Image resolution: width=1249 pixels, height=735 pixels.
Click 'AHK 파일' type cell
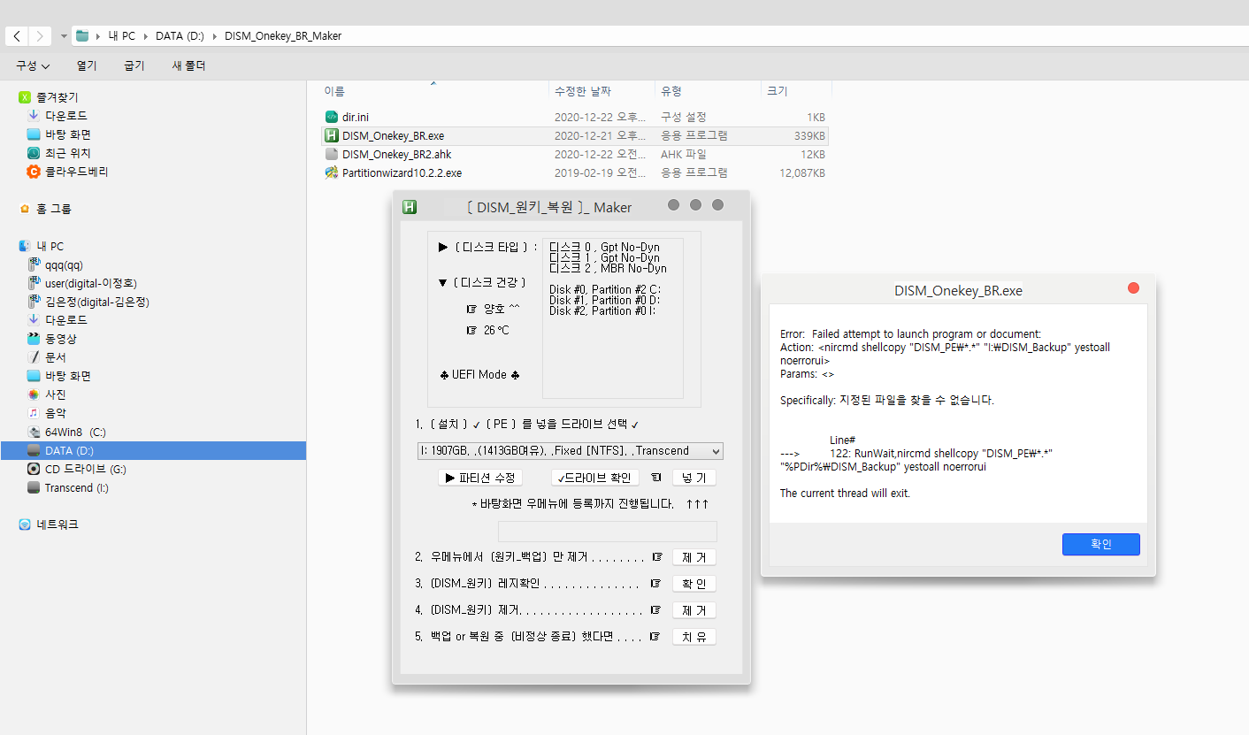[x=685, y=154]
